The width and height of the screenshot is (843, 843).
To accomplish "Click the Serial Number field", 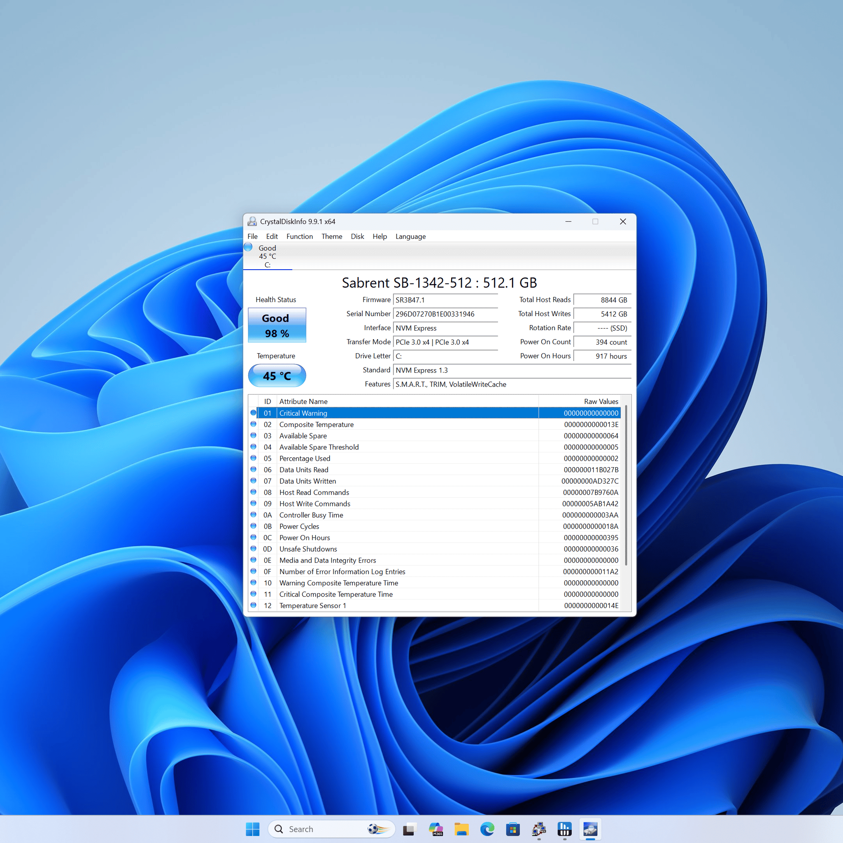I will tap(445, 314).
